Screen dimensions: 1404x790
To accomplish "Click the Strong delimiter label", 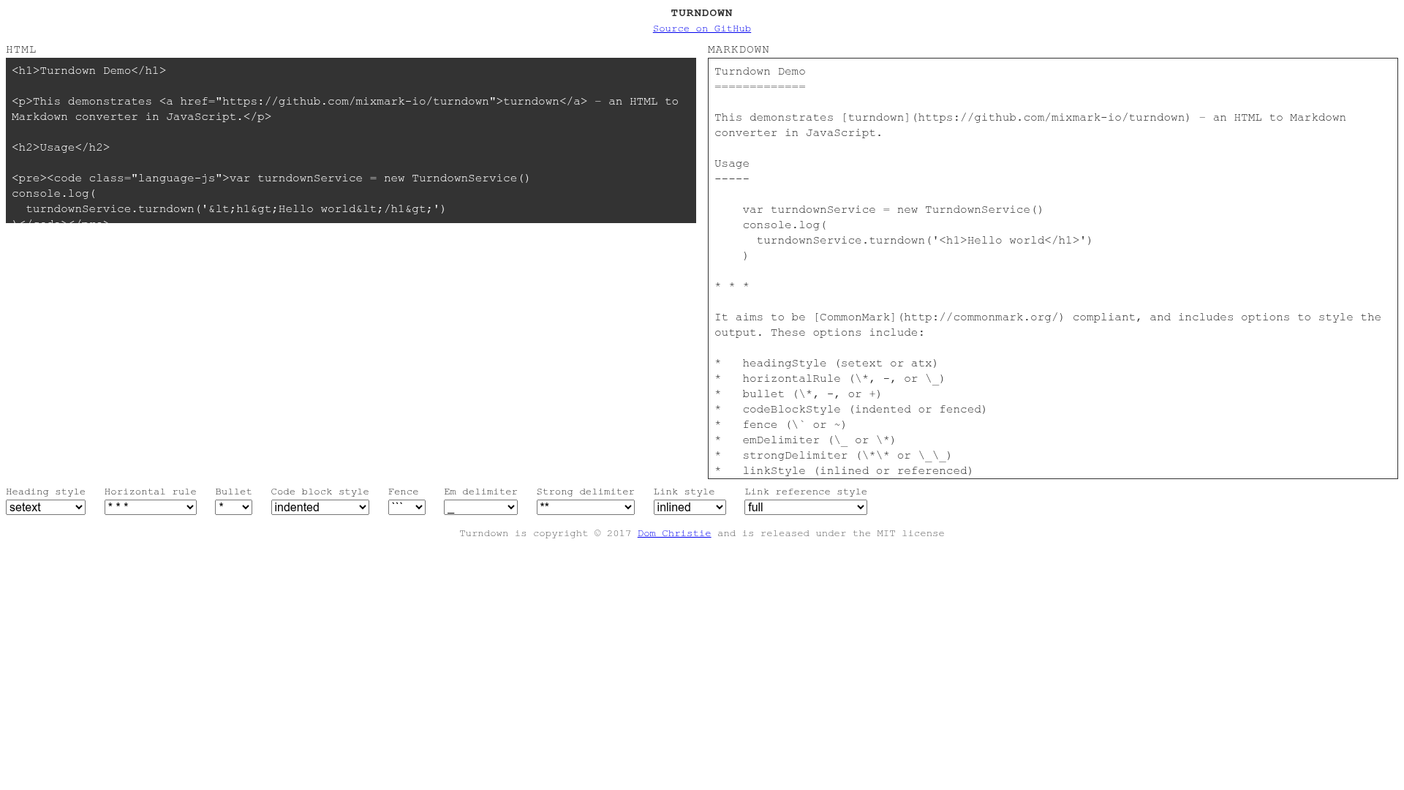I will pos(585,492).
